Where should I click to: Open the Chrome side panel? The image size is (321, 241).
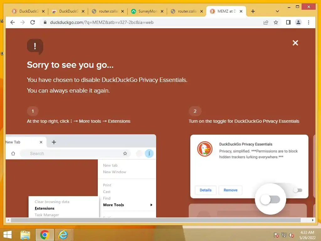tap(288, 22)
